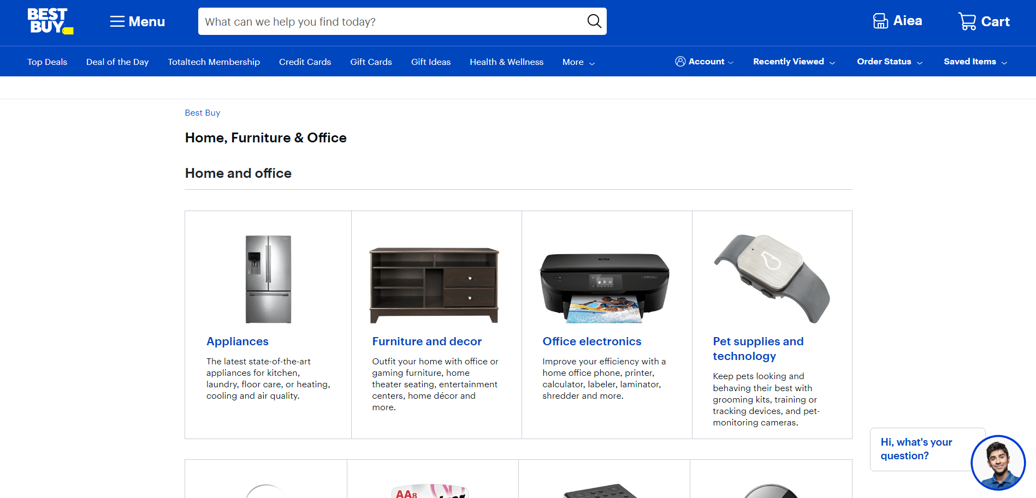Screen dimensions: 1036x498
Task: Open the Appliances category link
Action: [x=238, y=341]
